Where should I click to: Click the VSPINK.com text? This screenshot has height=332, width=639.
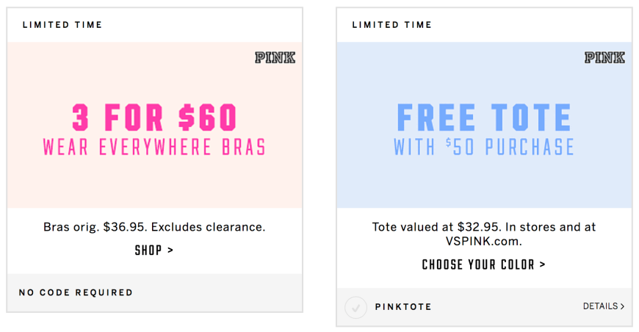tap(484, 241)
